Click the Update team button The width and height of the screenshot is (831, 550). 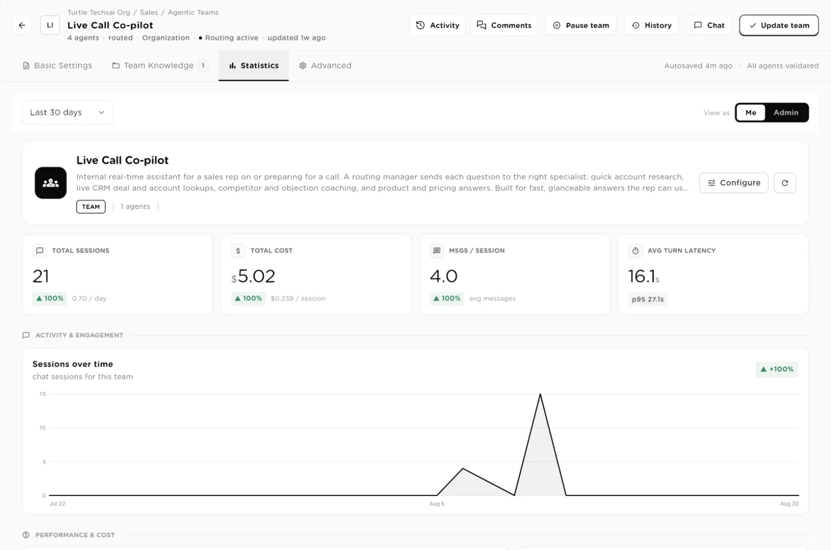coord(779,25)
